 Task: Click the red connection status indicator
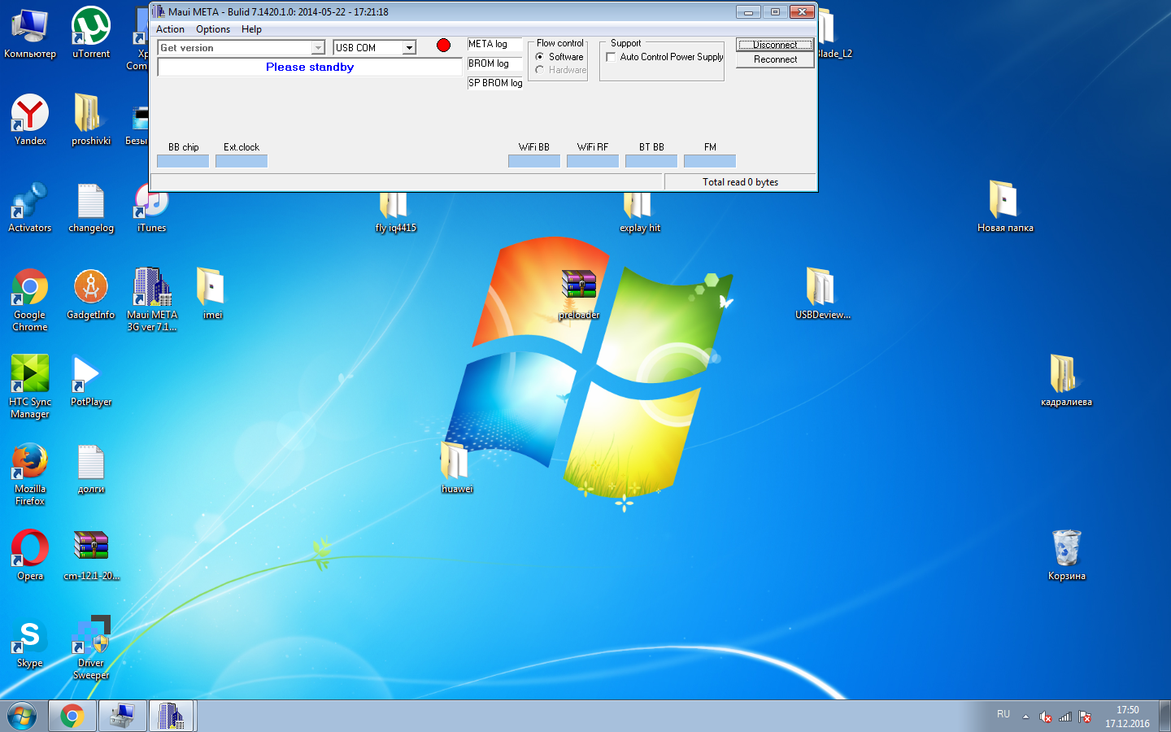click(443, 46)
